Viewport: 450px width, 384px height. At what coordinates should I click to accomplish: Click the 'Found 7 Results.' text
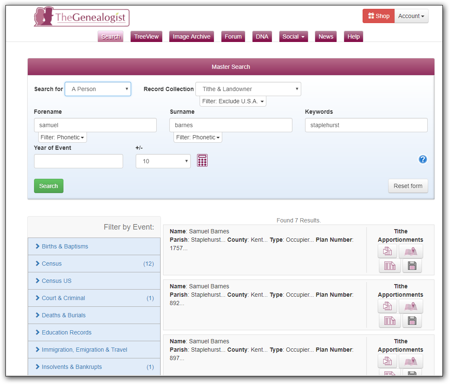(x=299, y=220)
